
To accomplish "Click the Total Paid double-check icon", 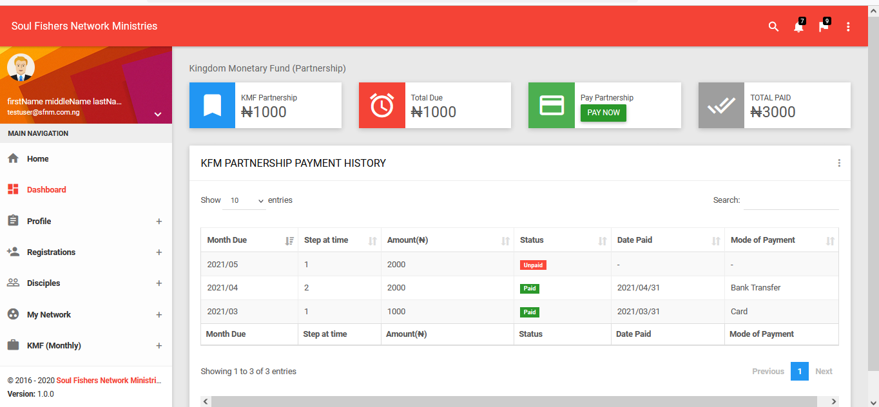I will [721, 105].
